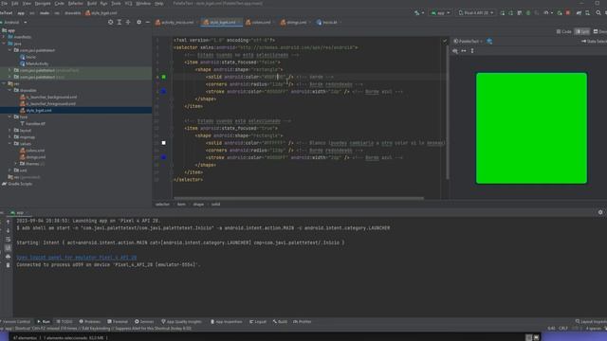The image size is (607, 341).
Task: Open the Problems tool window
Action: [90, 322]
